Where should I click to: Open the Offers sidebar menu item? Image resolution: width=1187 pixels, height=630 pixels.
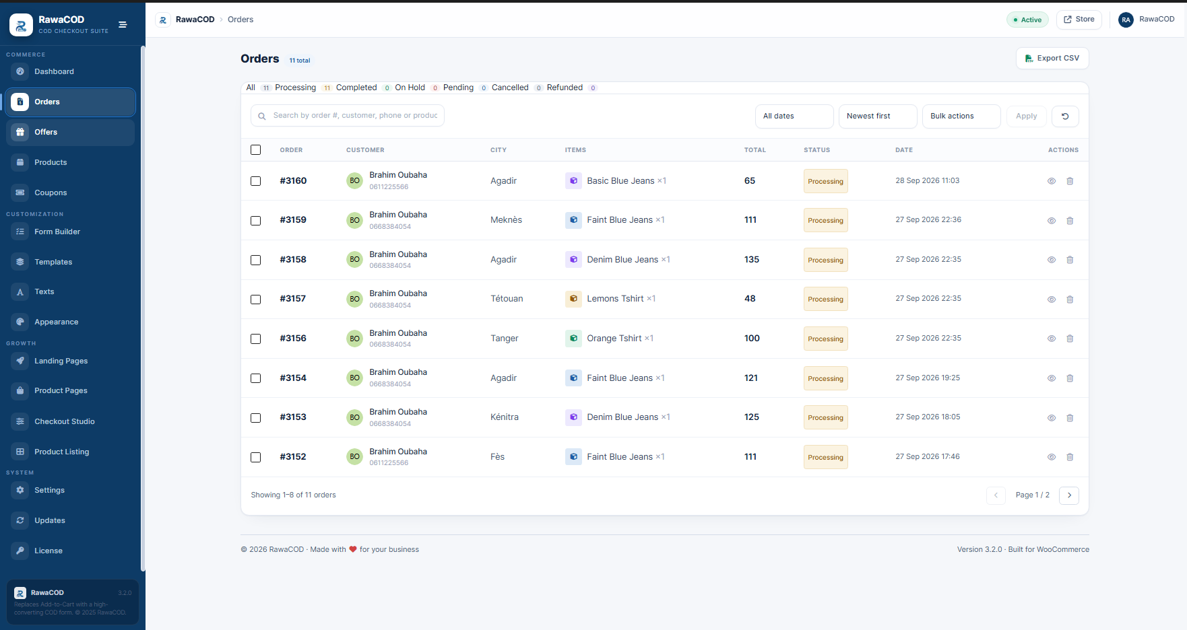[71, 132]
